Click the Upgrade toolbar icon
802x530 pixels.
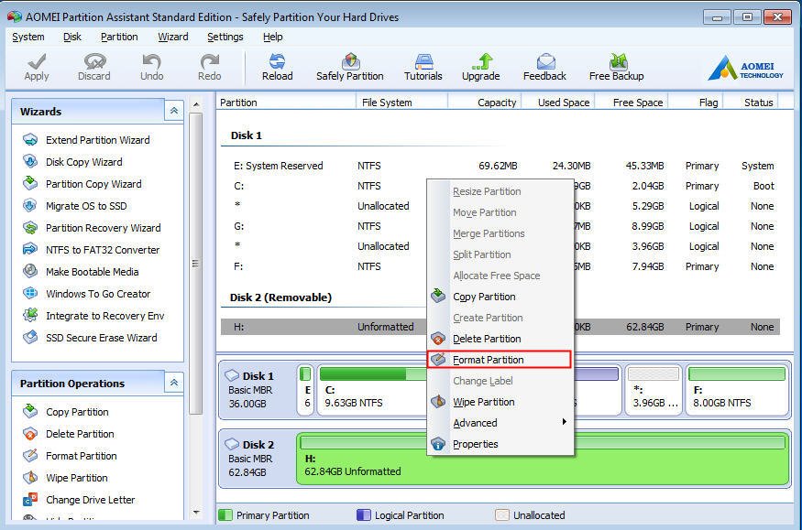(481, 67)
